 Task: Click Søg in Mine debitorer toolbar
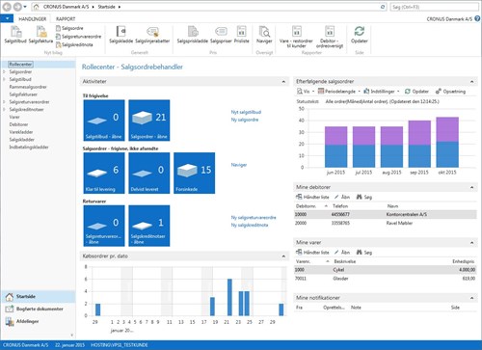[364, 197]
